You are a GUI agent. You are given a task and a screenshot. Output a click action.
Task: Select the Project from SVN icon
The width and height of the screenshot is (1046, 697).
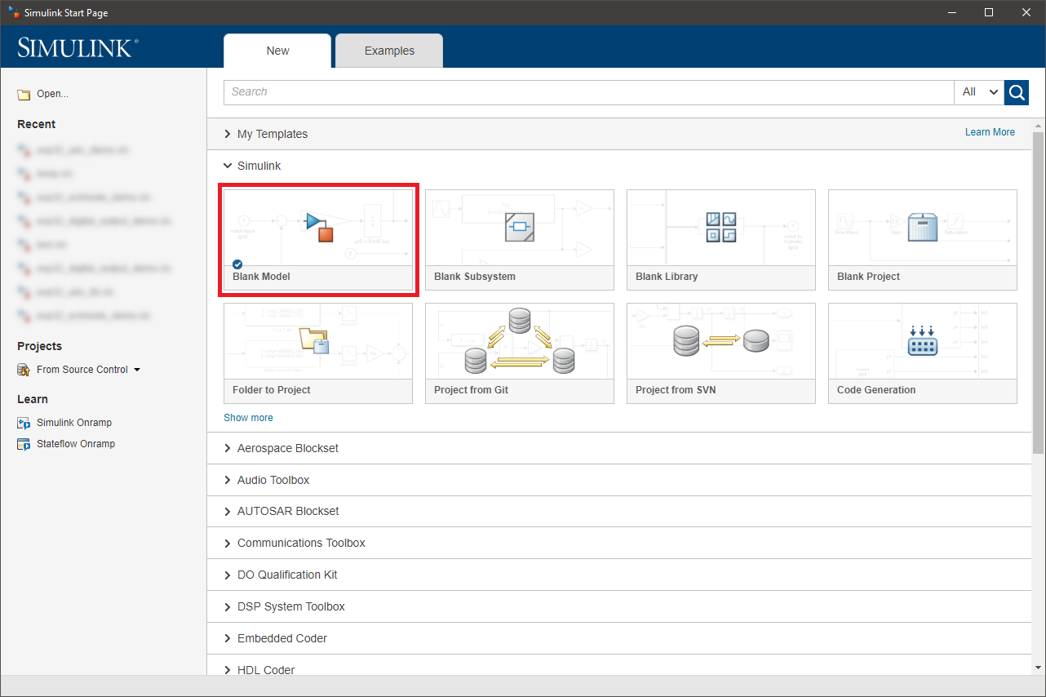(x=721, y=340)
